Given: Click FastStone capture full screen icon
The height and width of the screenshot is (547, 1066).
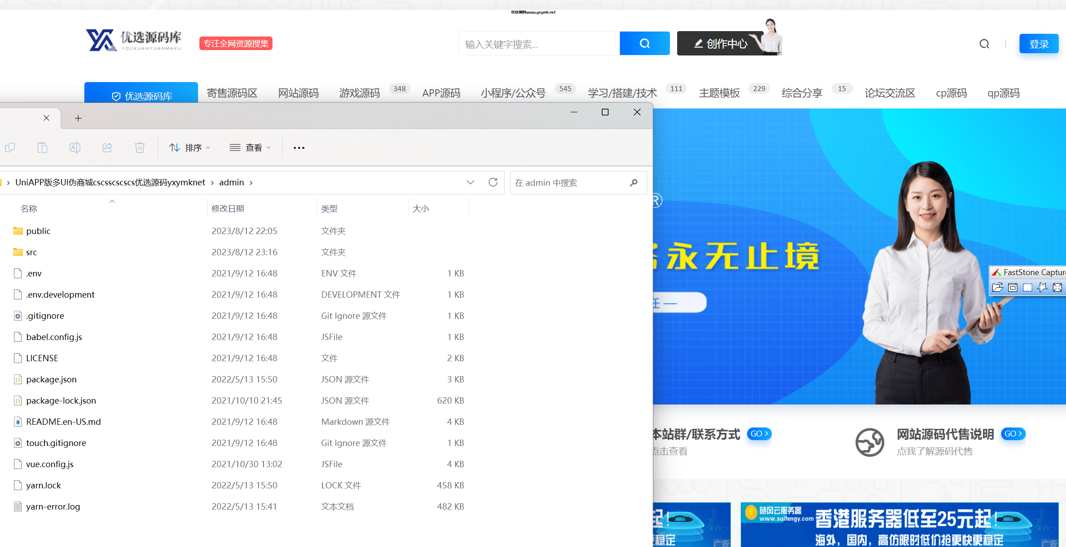Looking at the screenshot, I should 1057,287.
